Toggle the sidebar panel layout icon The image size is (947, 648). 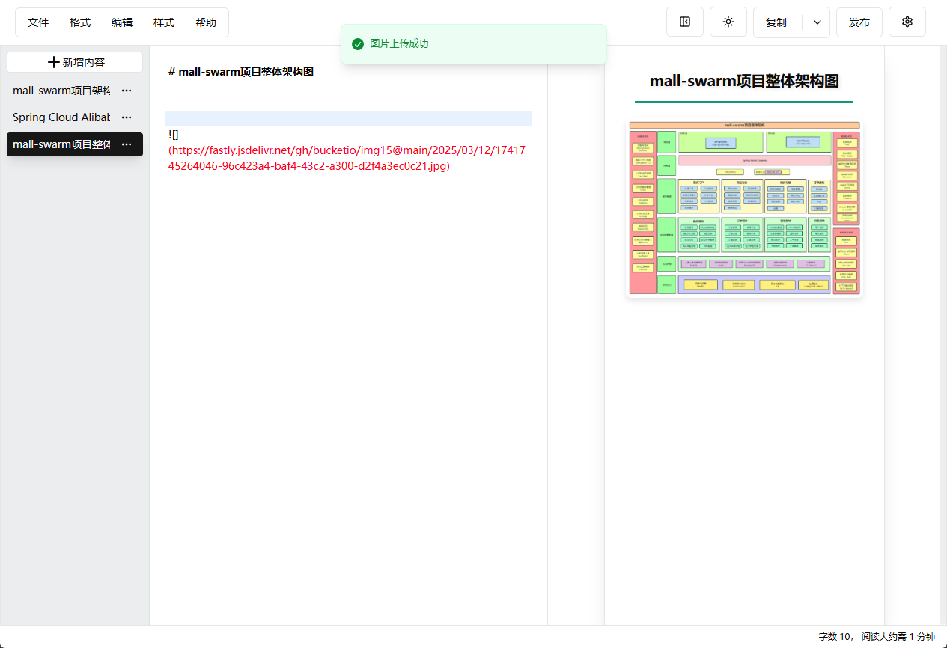coord(685,22)
